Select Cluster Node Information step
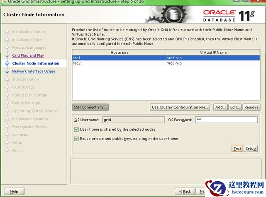266x197 pixels. point(36,63)
